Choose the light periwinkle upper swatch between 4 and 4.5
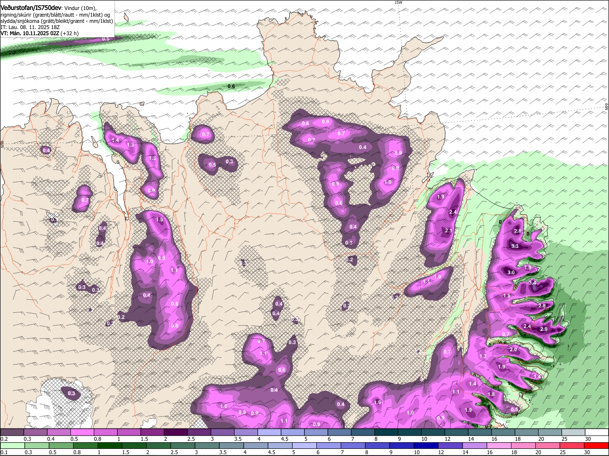Viewport: 609px width, 456px height. 270,432
